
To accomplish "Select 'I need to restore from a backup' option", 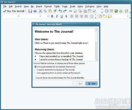I will pos(35,70).
